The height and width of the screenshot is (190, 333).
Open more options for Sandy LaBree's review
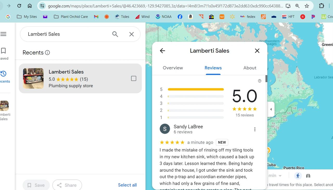click(255, 129)
